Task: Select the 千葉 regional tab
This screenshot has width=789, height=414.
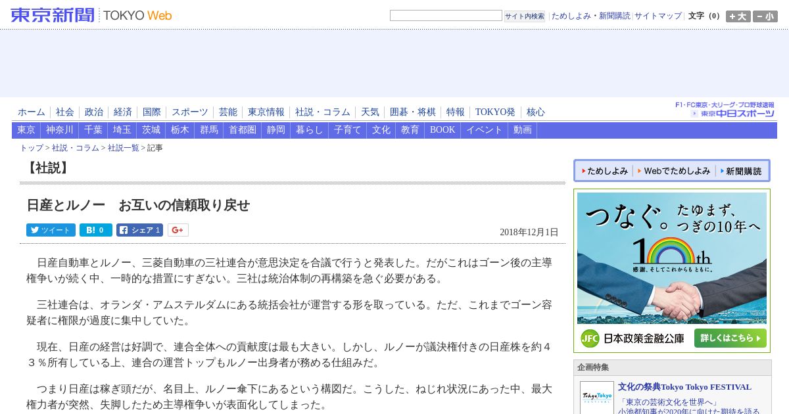Action: (93, 130)
